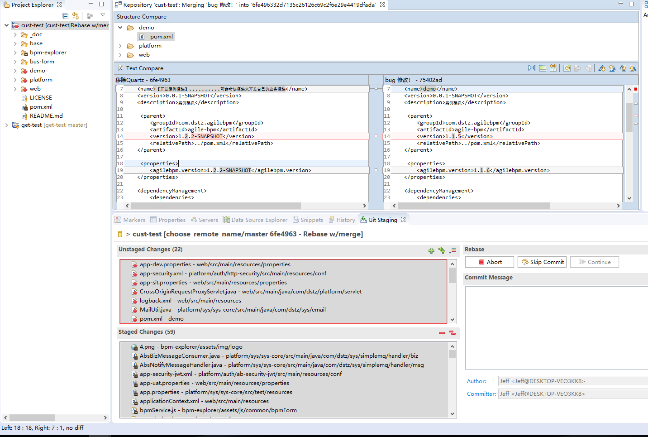Select pom.xml under cust-test project
648x437 pixels.
(x=41, y=107)
